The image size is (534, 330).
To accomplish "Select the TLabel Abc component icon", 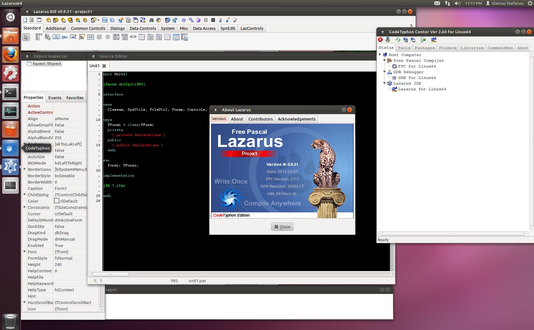I will tap(65, 37).
